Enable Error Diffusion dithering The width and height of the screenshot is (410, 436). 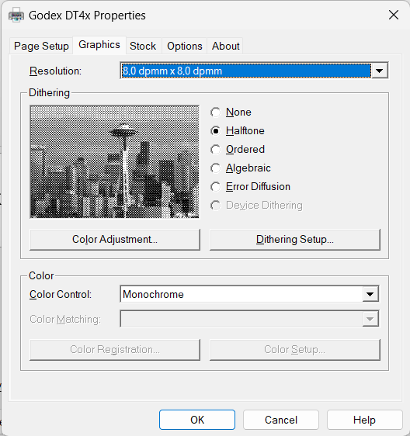click(x=216, y=187)
